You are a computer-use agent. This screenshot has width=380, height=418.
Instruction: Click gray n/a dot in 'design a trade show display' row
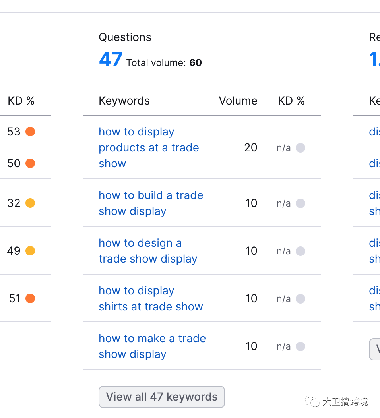pos(301,251)
